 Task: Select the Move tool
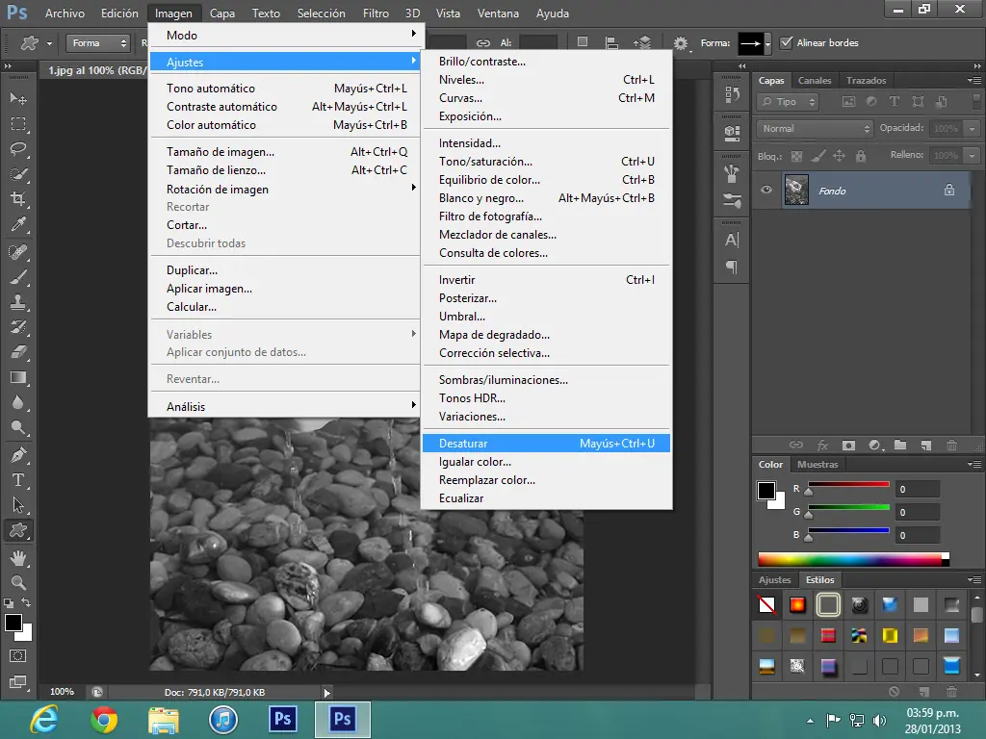pyautogui.click(x=18, y=99)
